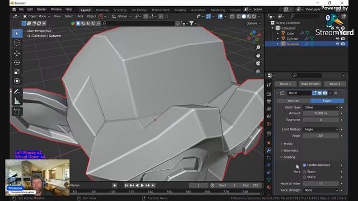Open the Output properties tab
Image resolution: width=358 pixels, height=201 pixels.
[x=268, y=102]
